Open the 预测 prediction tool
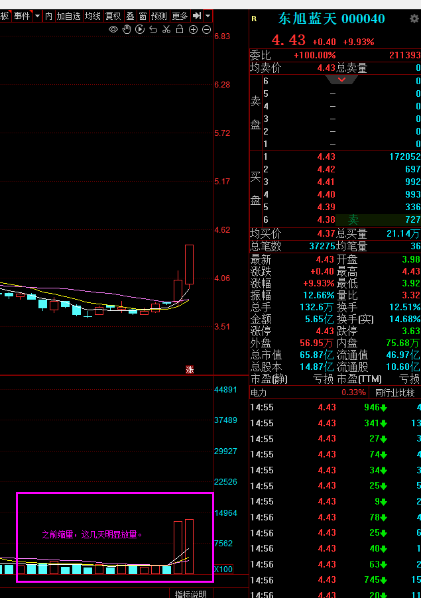The width and height of the screenshot is (421, 598). click(159, 16)
